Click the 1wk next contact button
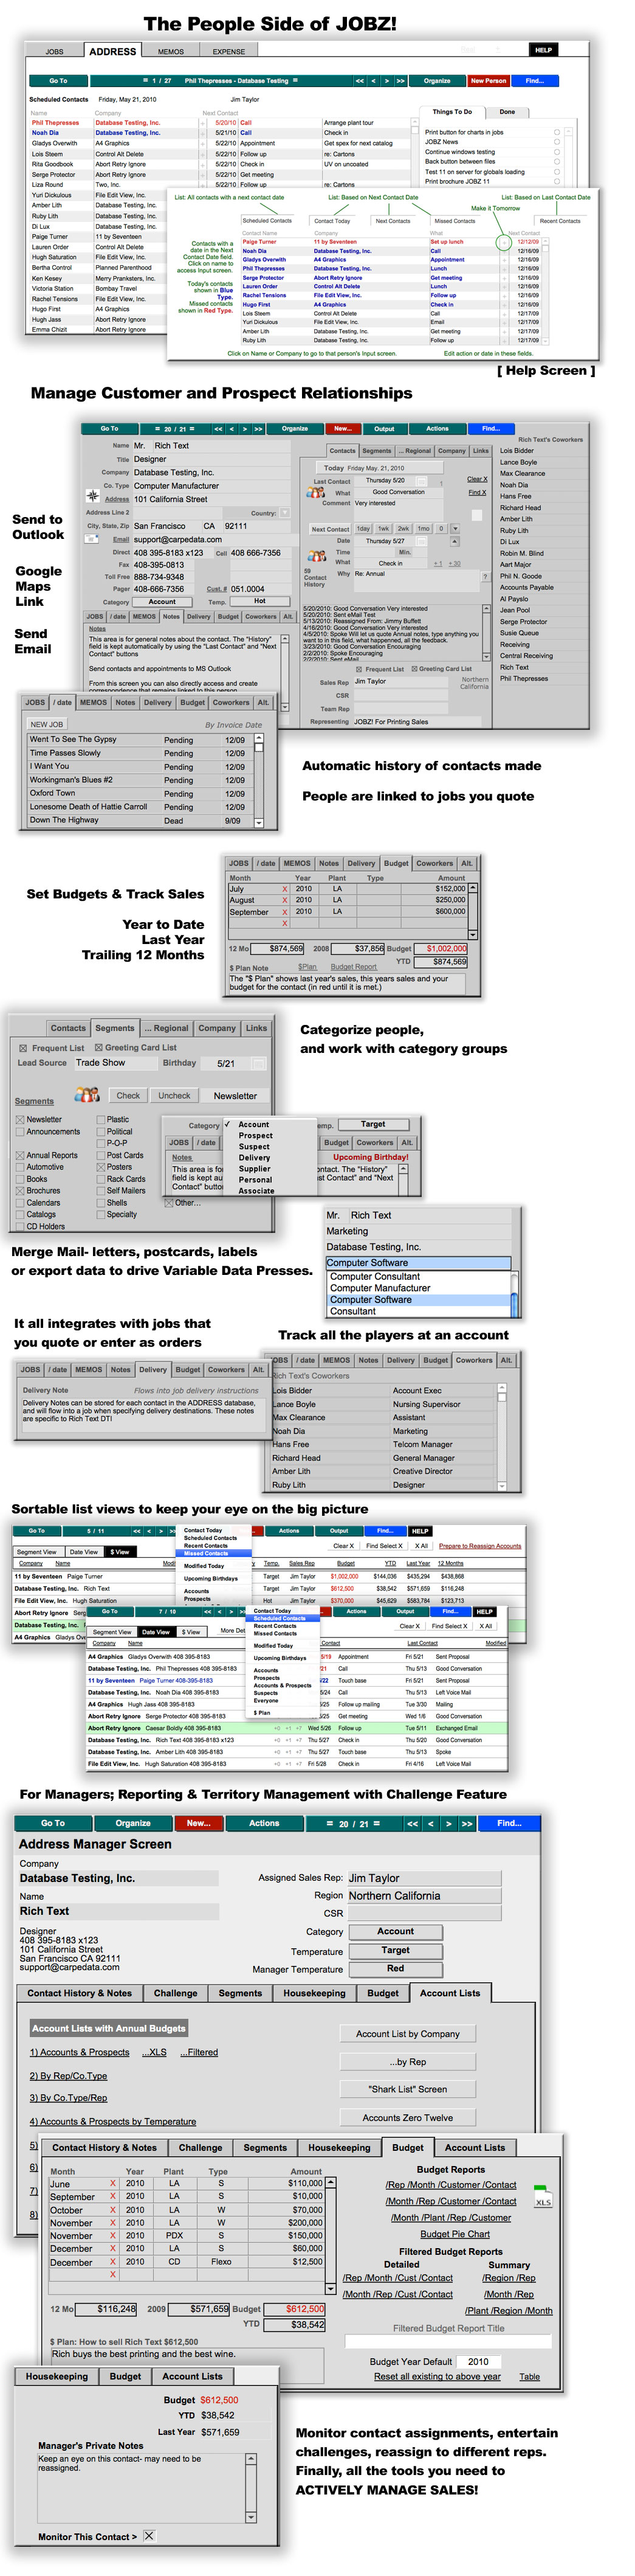The image size is (635, 2576). pyautogui.click(x=383, y=528)
